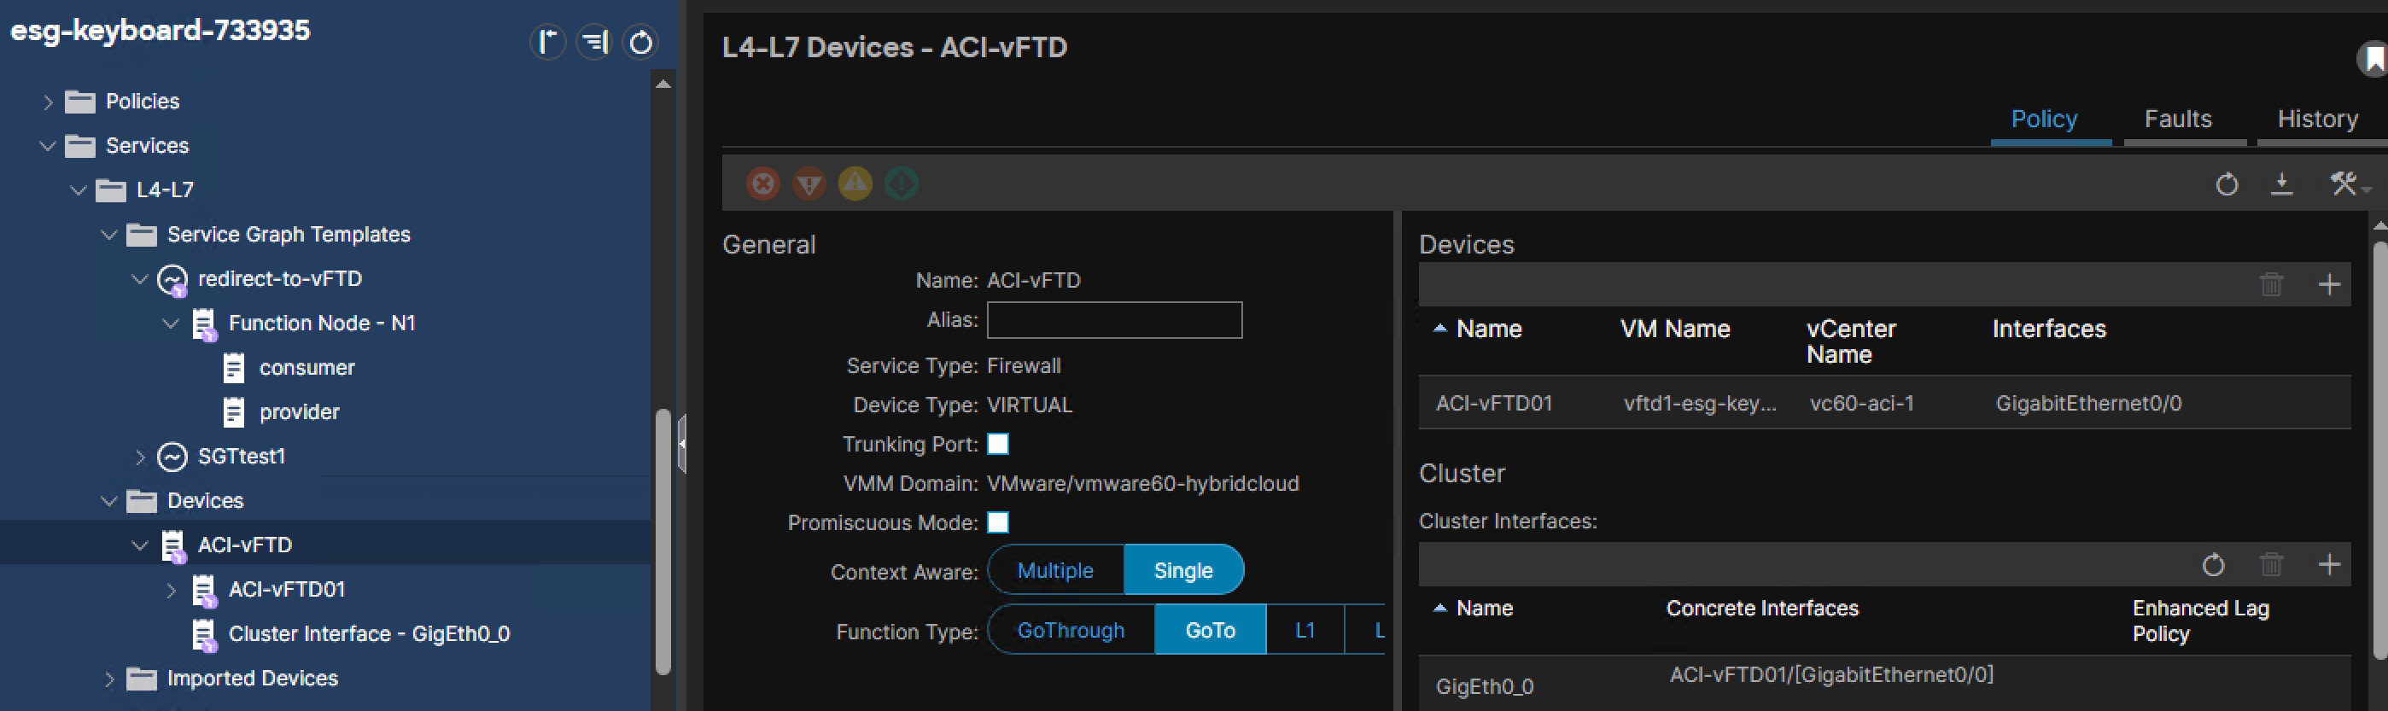This screenshot has height=711, width=2388.
Task: Delete selected cluster interface
Action: coord(2271,564)
